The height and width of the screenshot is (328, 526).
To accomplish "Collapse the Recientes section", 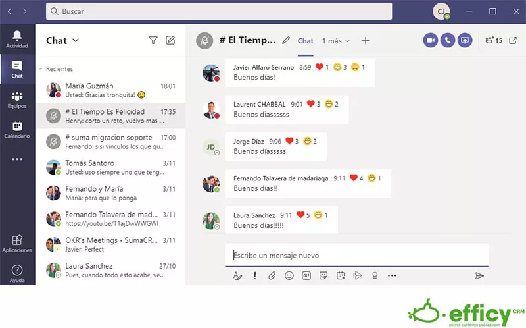I will pyautogui.click(x=41, y=69).
